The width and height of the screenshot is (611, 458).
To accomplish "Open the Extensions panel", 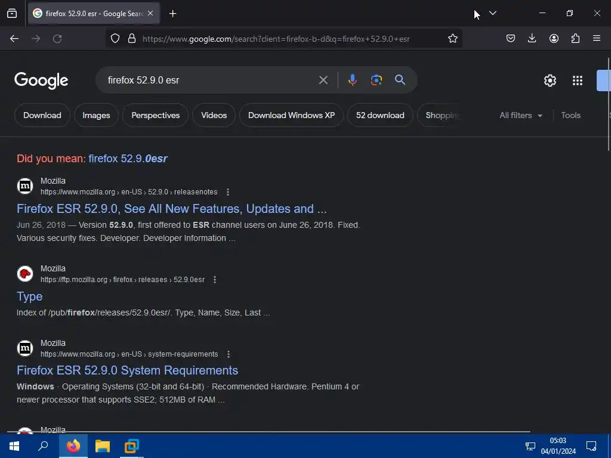I will tap(575, 38).
